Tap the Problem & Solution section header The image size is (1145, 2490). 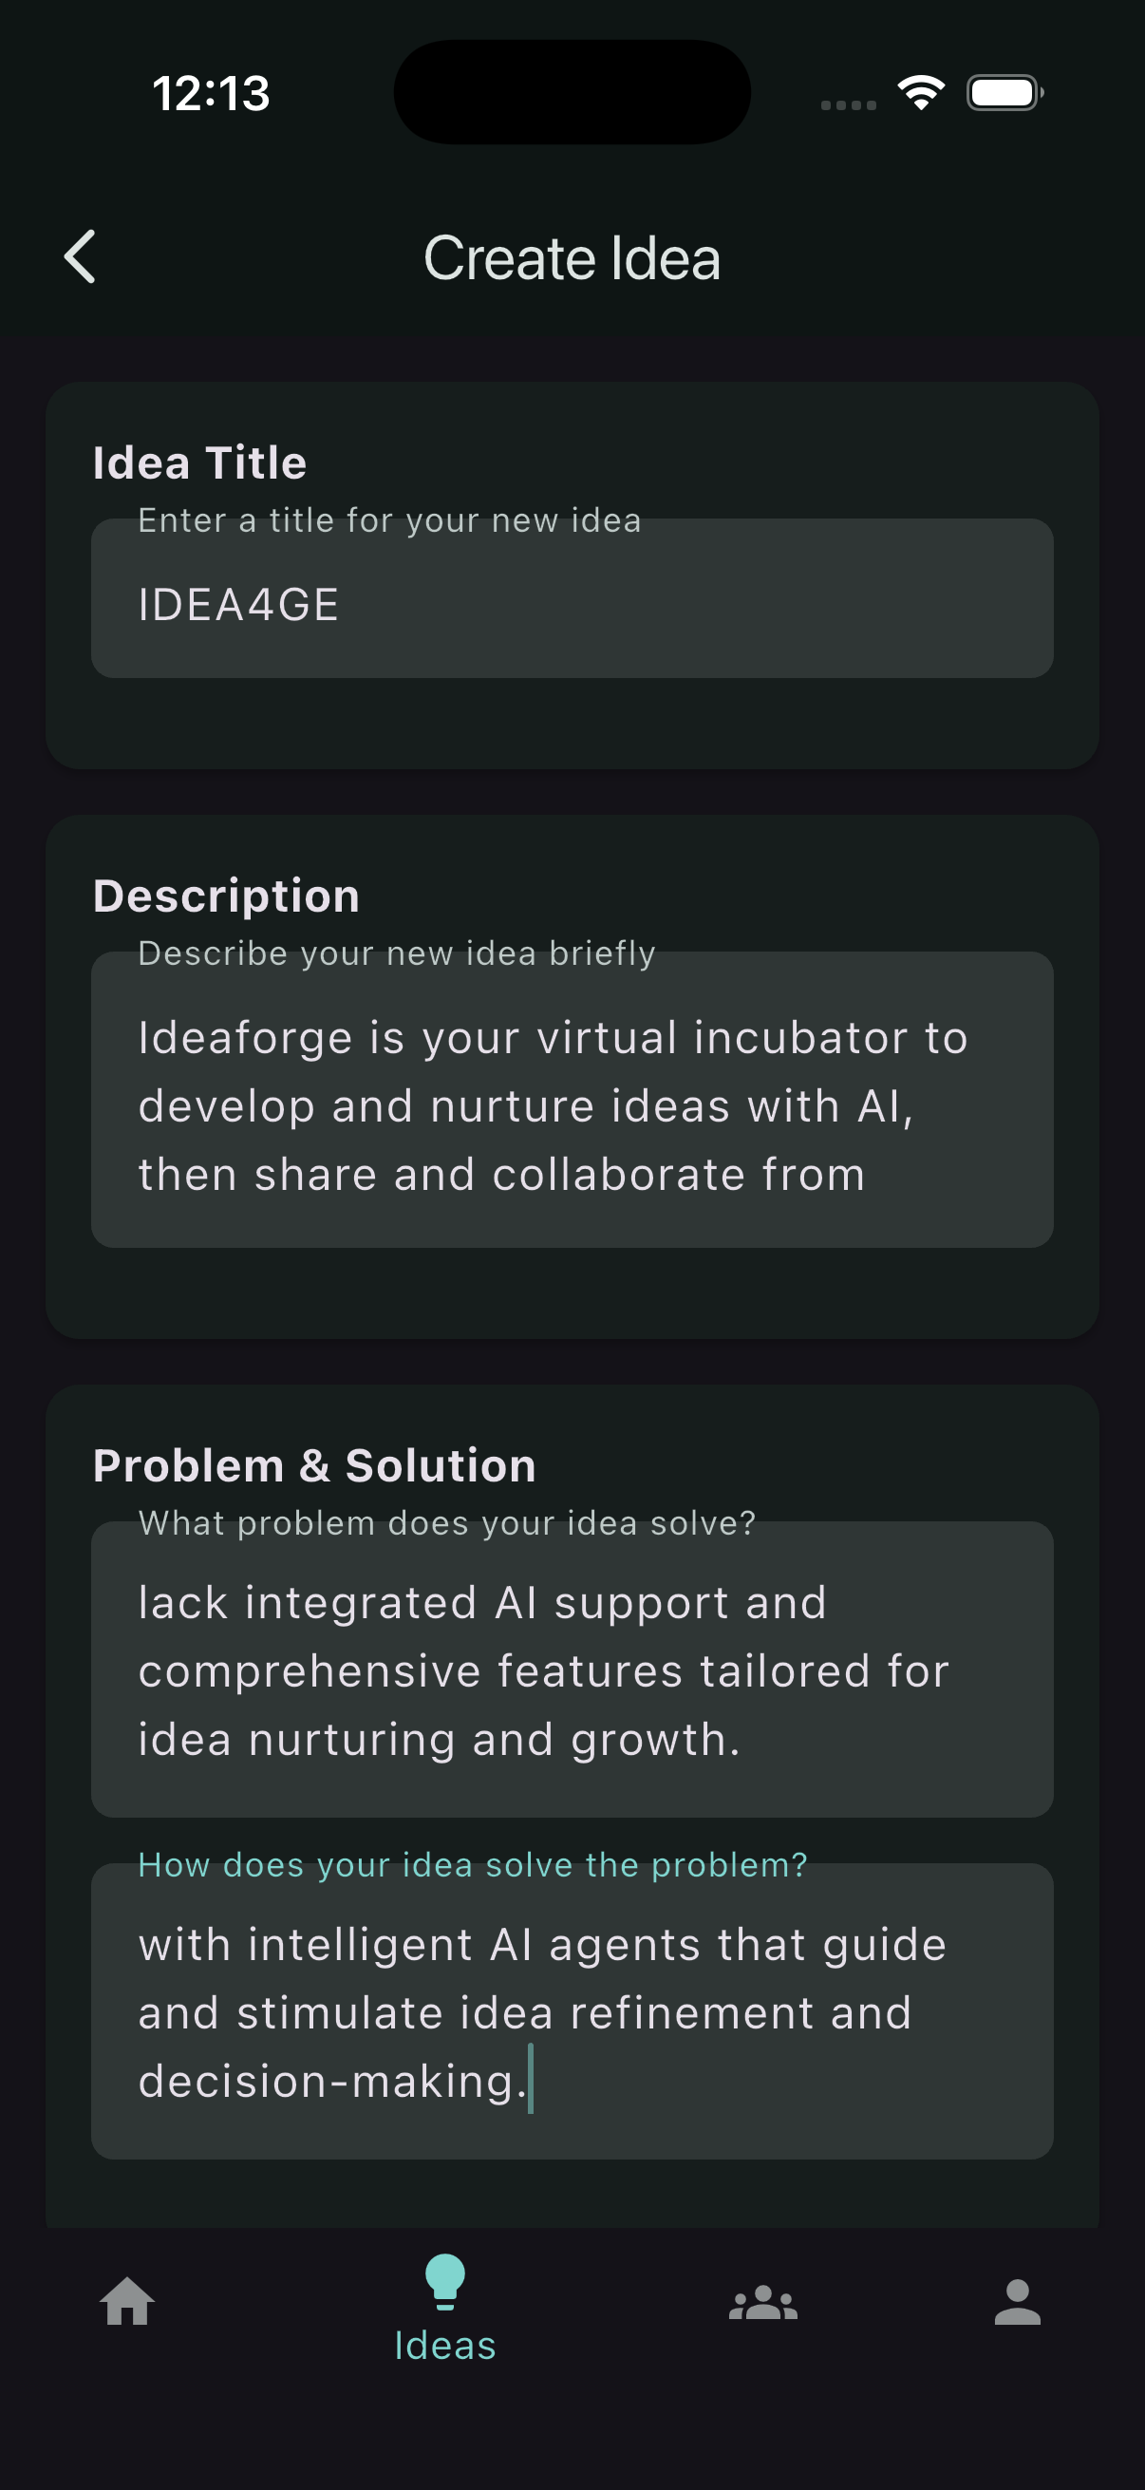click(314, 1464)
